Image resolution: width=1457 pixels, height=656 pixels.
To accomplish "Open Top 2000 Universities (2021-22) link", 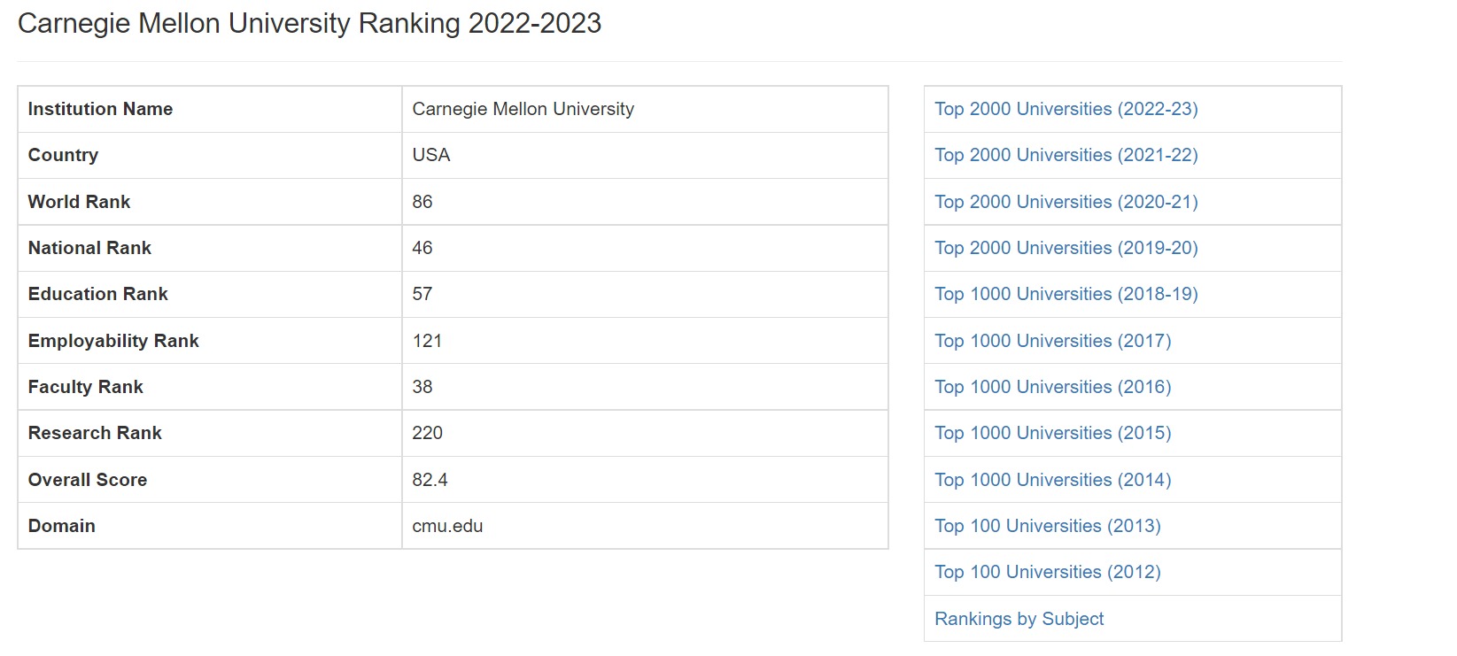I will tap(1066, 155).
